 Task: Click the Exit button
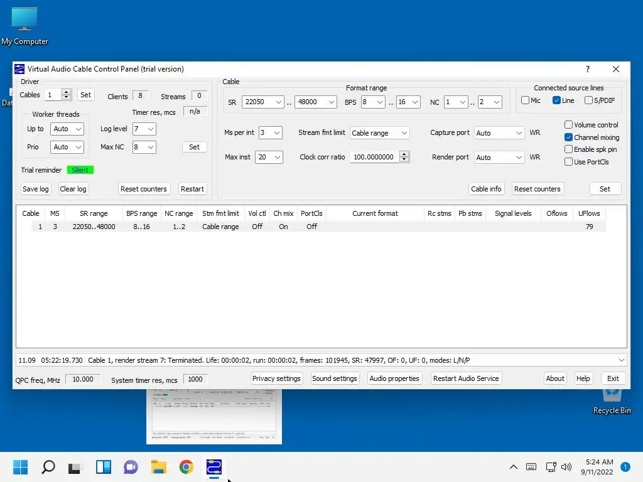coord(613,378)
